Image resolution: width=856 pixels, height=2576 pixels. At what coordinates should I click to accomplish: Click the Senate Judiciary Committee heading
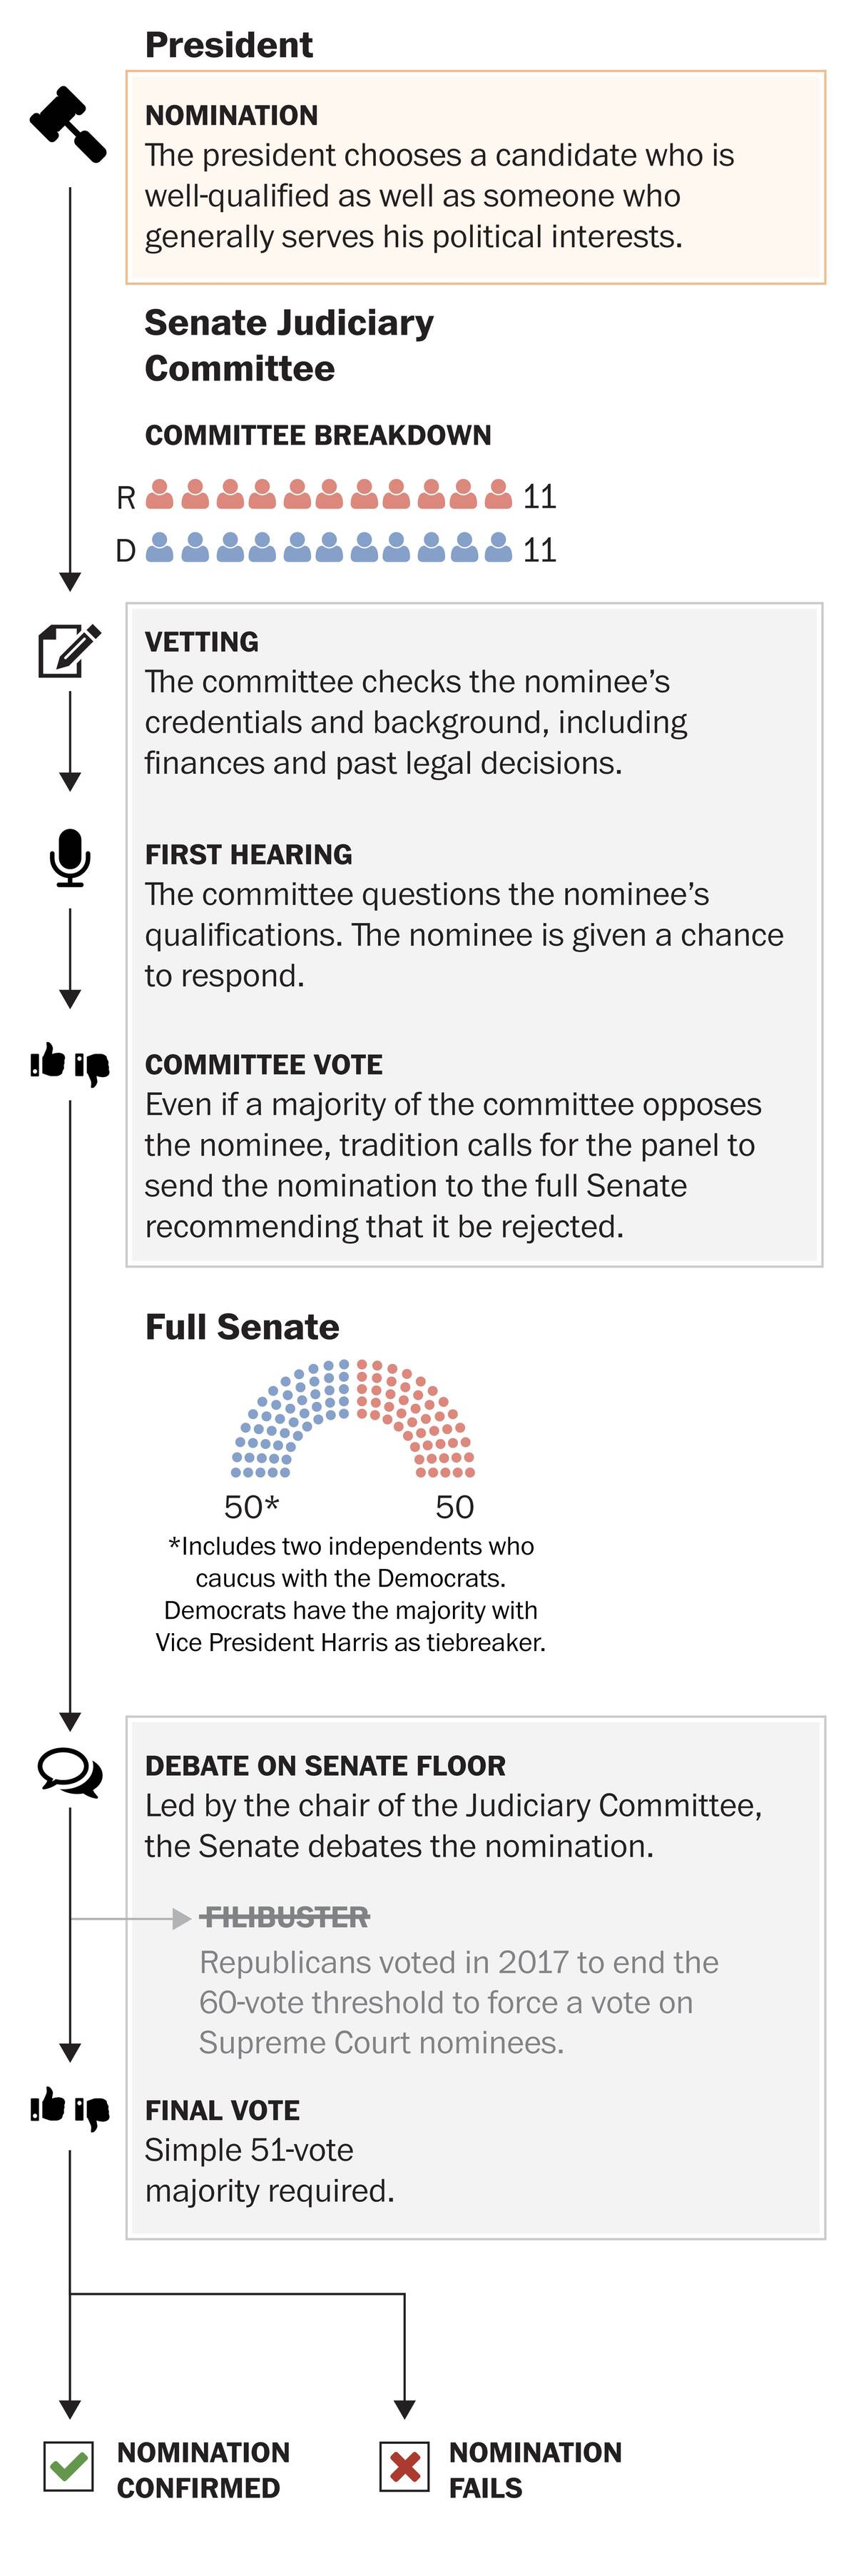289,345
